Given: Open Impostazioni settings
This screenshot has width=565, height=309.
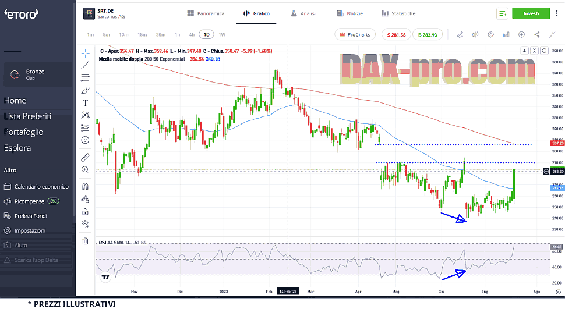Looking at the screenshot, I should click(24, 231).
